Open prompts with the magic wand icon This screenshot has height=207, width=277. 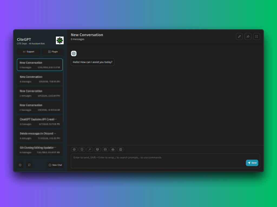click(x=90, y=149)
